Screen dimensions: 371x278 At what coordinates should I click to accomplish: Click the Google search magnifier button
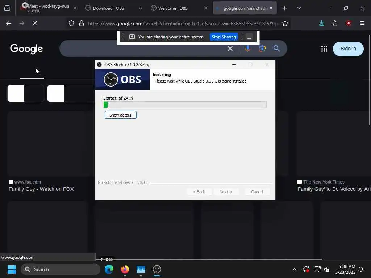tap(276, 49)
